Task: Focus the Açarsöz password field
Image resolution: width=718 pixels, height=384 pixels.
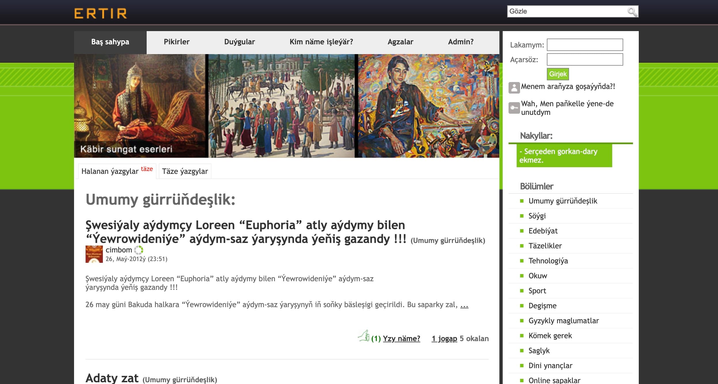Action: 585,60
